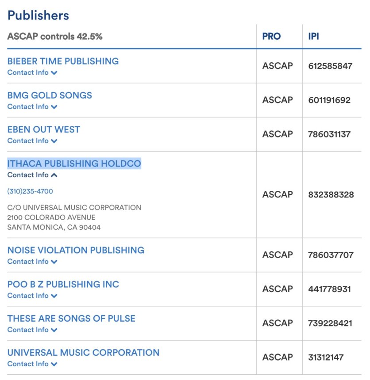Open the THESE ARE SONGS OF PULSE link
The height and width of the screenshot is (380, 370).
tap(71, 319)
